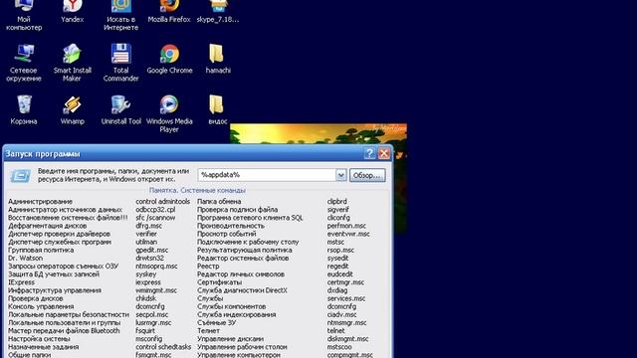This screenshot has width=637, height=358.
Task: Click the Обзор... browse button
Action: coord(367,175)
